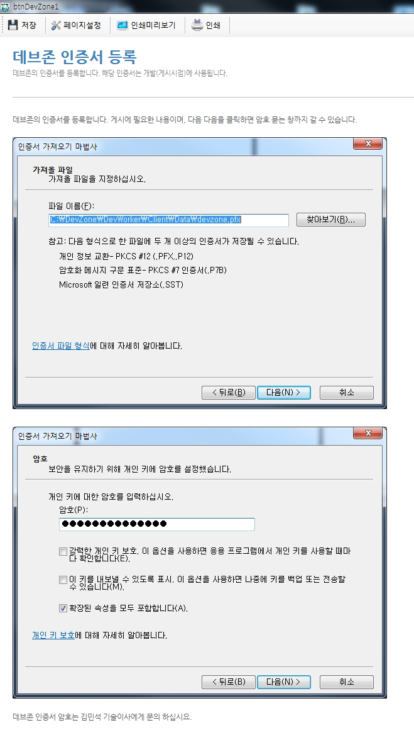Screen dimensions: 414x747
Task: Open the 개인 키 보호 help link
Action: point(53,635)
